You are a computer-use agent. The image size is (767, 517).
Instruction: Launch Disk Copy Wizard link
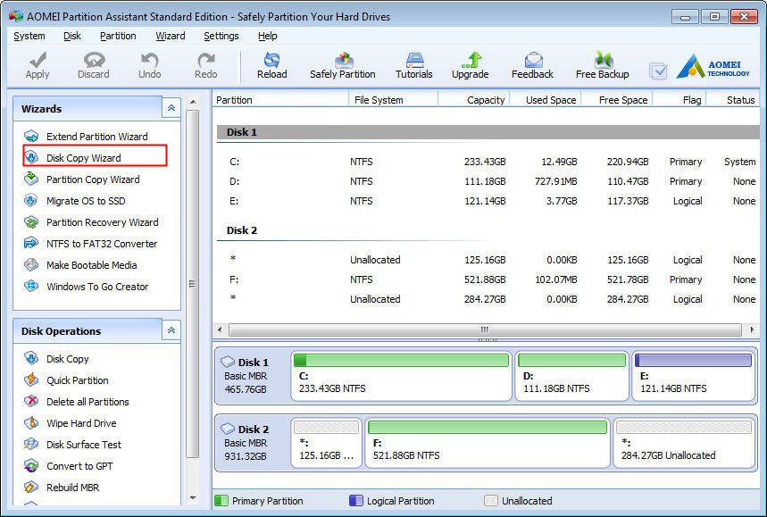(x=84, y=158)
